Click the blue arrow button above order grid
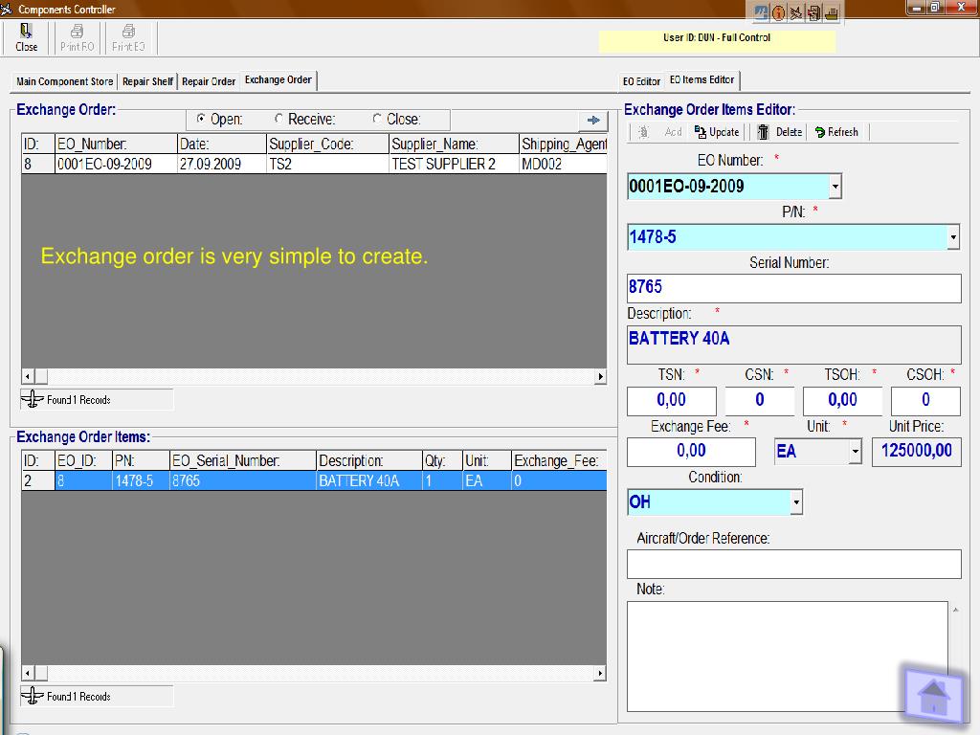This screenshot has width=980, height=735. tap(593, 120)
